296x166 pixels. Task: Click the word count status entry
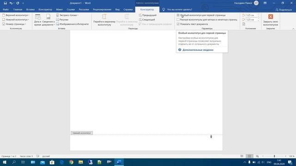26,156
